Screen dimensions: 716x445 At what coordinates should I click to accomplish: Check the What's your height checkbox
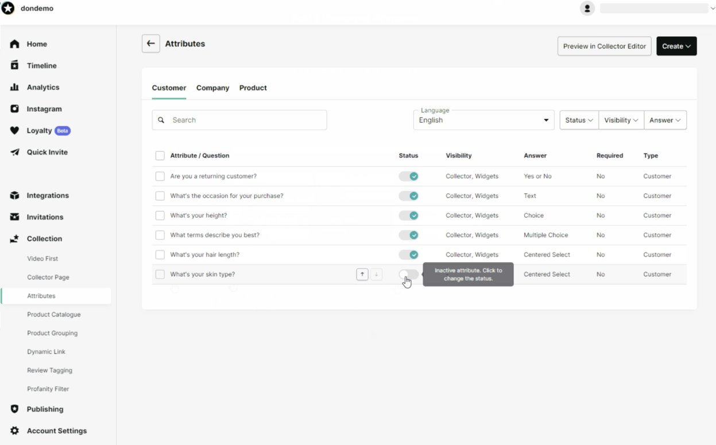160,216
